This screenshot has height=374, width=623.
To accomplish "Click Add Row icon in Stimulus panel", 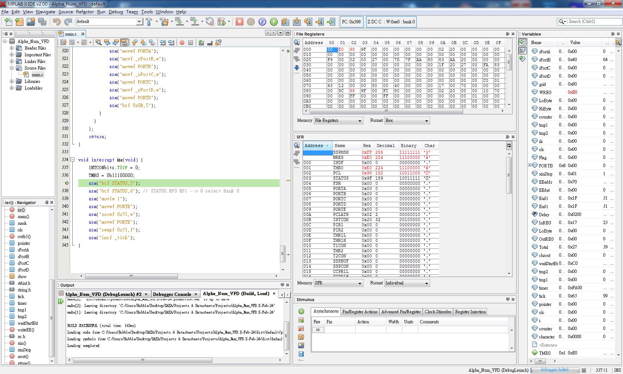I will point(301,320).
